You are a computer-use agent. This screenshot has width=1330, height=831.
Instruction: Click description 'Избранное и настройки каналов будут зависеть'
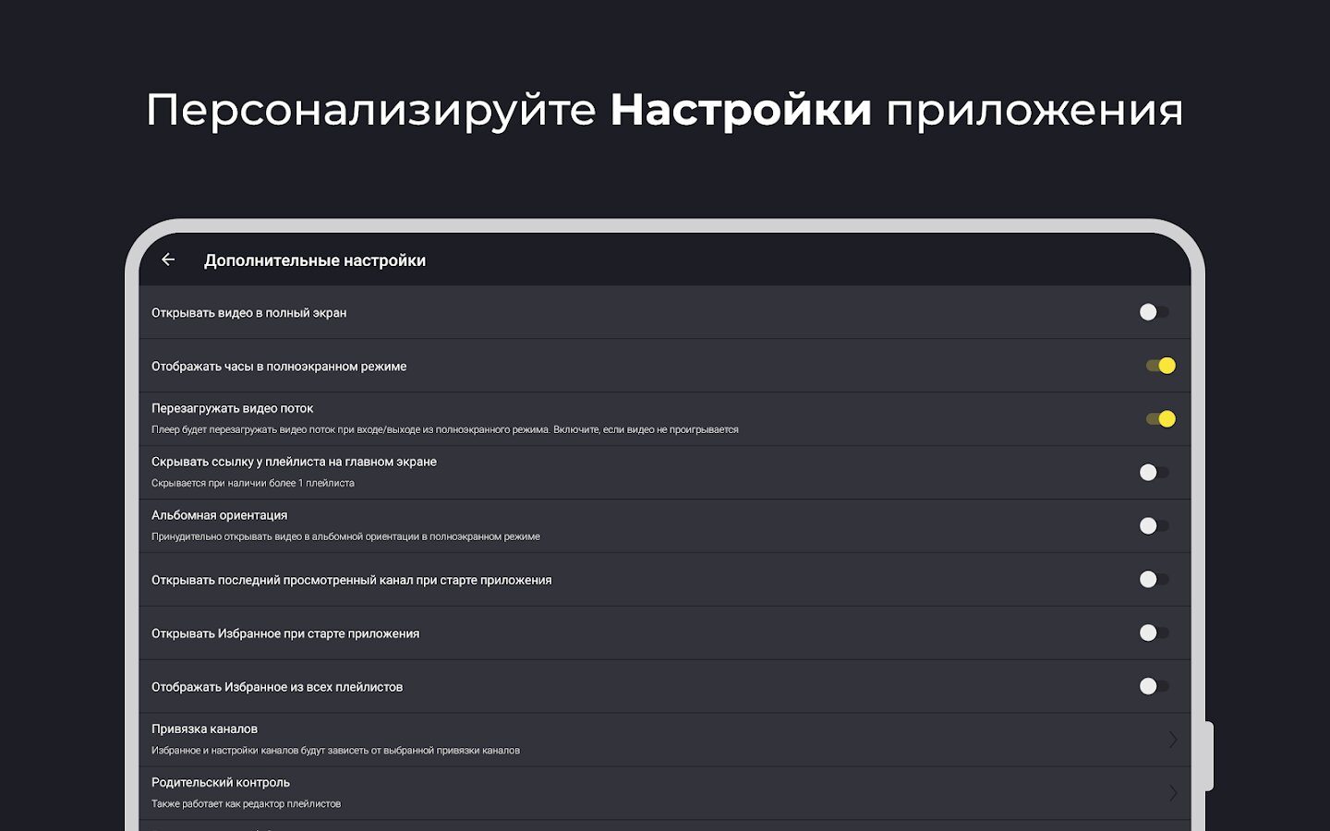coord(335,751)
